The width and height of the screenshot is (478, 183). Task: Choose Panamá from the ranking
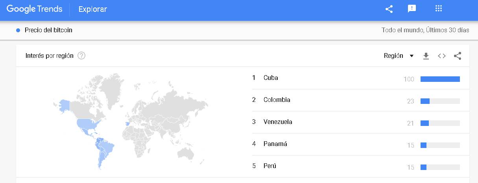[275, 144]
